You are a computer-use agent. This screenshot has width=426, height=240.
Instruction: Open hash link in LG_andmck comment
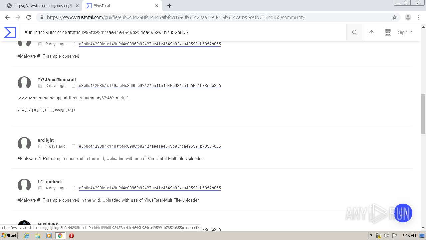pos(150,188)
